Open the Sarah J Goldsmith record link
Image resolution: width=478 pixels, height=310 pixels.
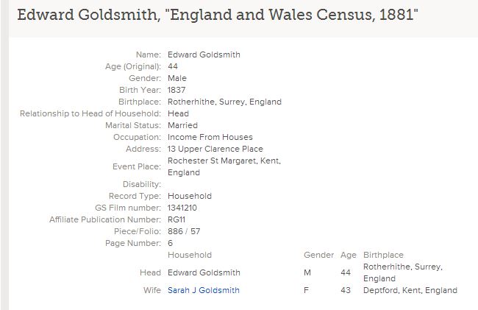(204, 290)
